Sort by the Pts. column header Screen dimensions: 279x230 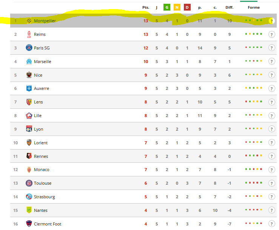[146, 8]
